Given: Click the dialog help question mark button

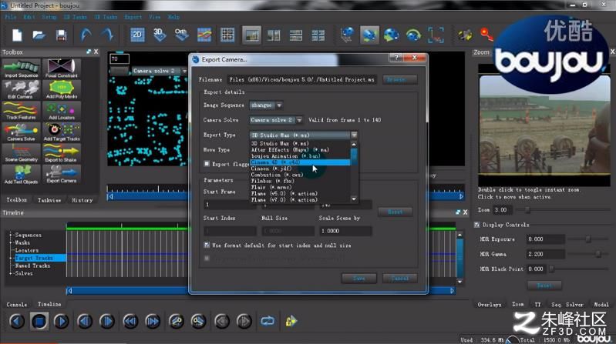Looking at the screenshot, I should point(396,58).
